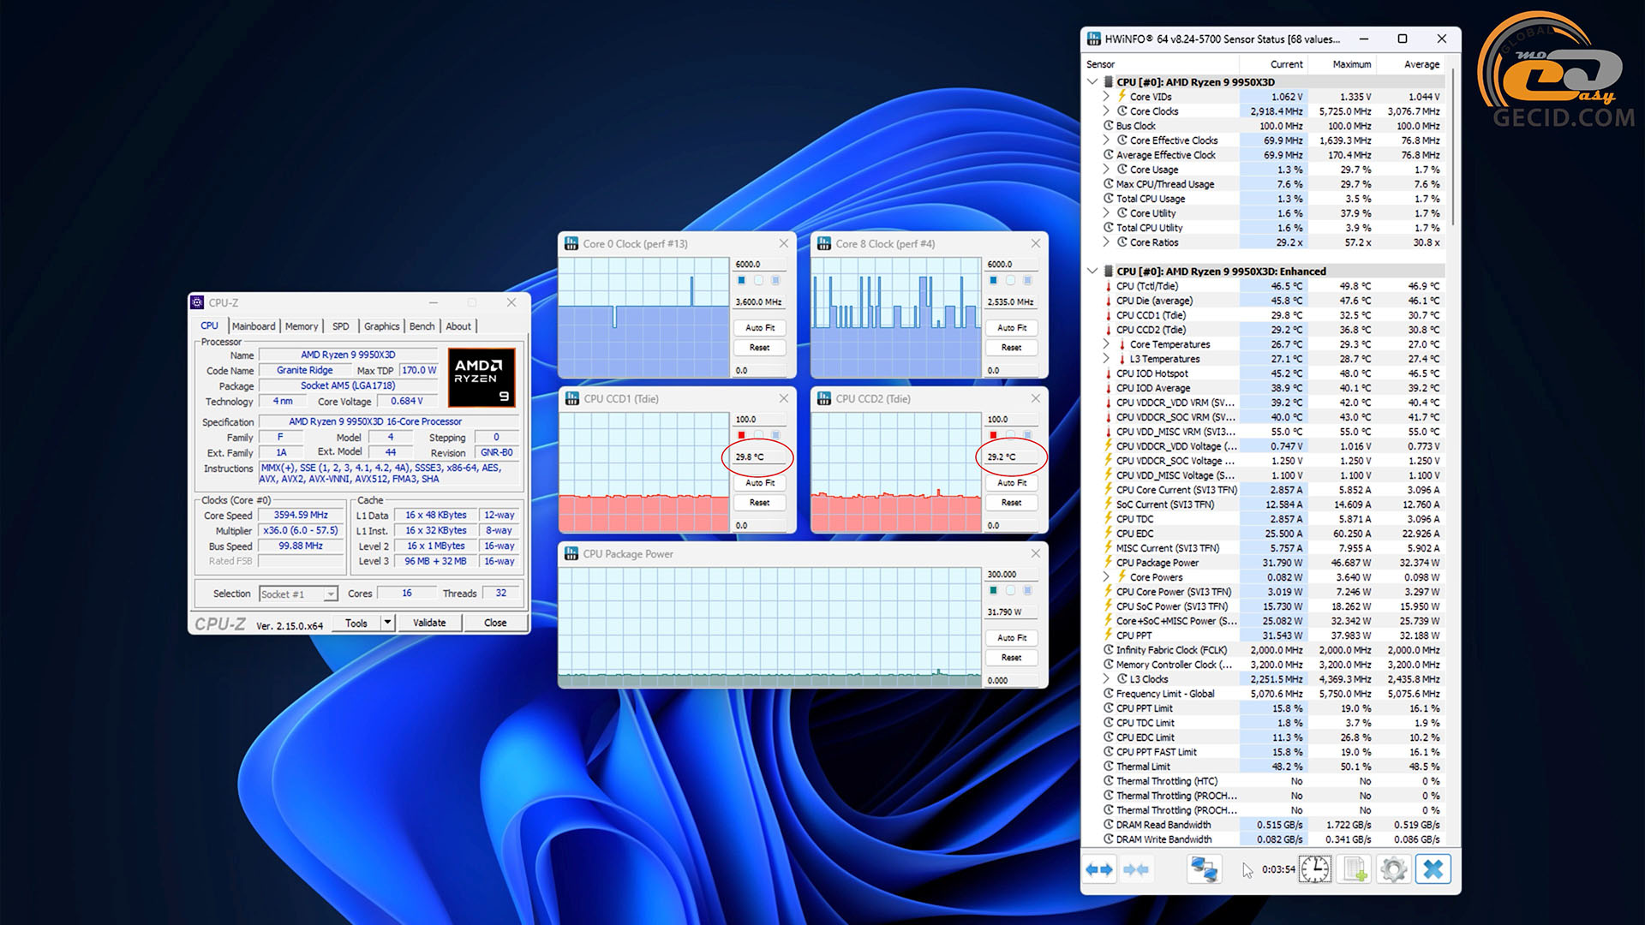Click the expand sensor columns arrows icon in HWiNFO

click(x=1099, y=870)
